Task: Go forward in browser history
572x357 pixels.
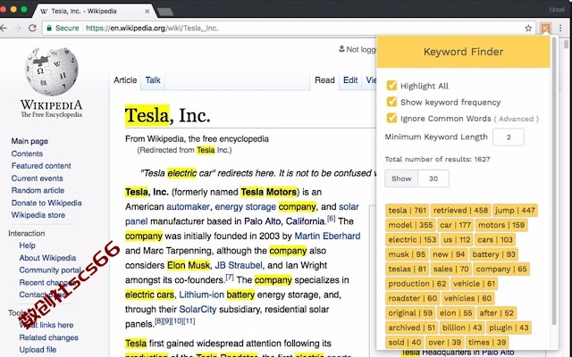Action: [18, 28]
